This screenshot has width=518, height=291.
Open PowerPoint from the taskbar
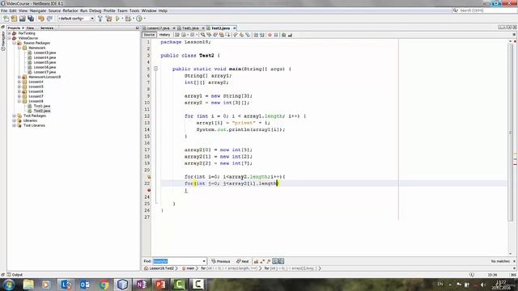coord(160,285)
